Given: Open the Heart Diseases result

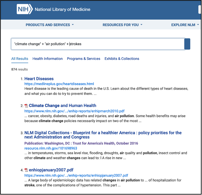Looking at the screenshot, I should click(39, 79).
